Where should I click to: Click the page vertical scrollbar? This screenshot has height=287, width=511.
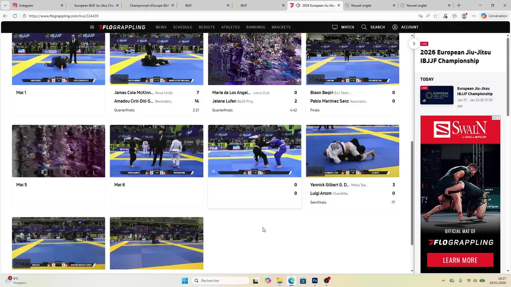[412, 193]
